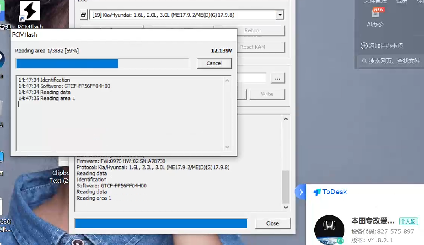Click the search magnifier icon

pos(364,61)
